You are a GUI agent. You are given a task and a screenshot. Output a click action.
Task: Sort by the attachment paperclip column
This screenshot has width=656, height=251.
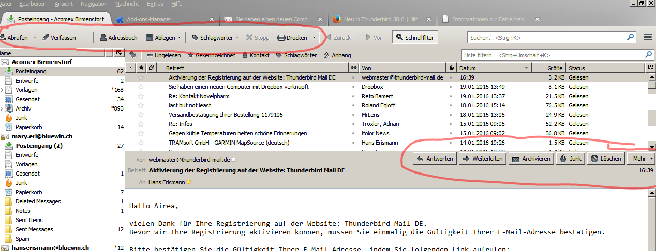(x=152, y=68)
